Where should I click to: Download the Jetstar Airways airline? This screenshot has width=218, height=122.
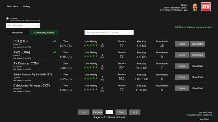[x=198, y=77]
